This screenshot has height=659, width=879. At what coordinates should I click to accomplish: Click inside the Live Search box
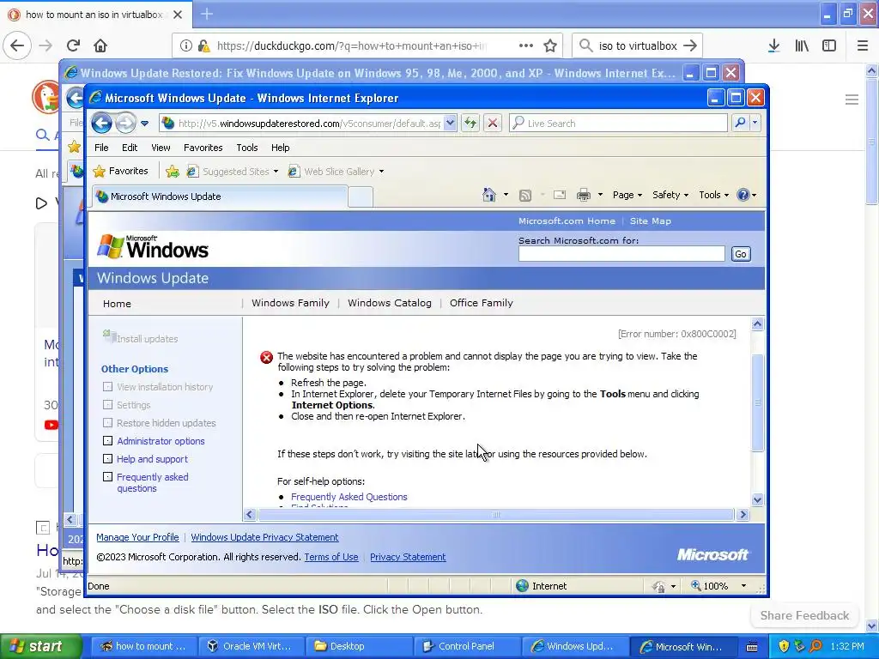[x=618, y=123]
